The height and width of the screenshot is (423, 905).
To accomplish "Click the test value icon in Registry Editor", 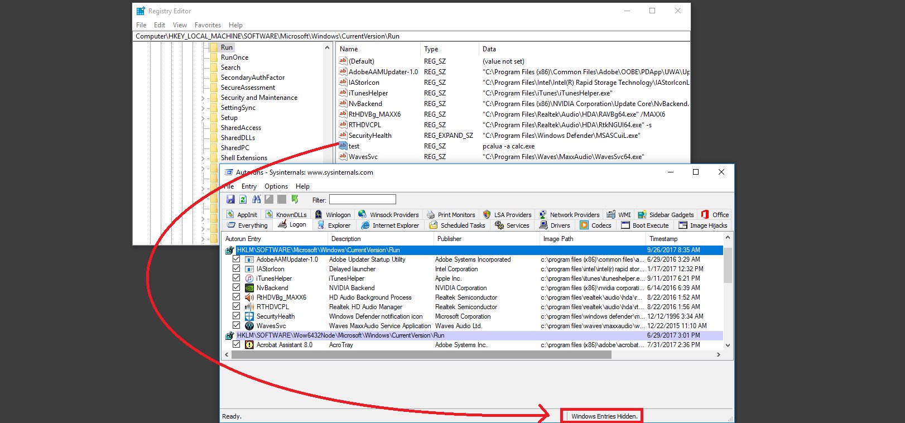I will tap(343, 146).
